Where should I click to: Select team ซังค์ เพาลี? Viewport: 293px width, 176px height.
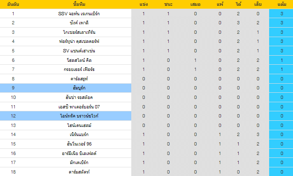tap(79, 23)
